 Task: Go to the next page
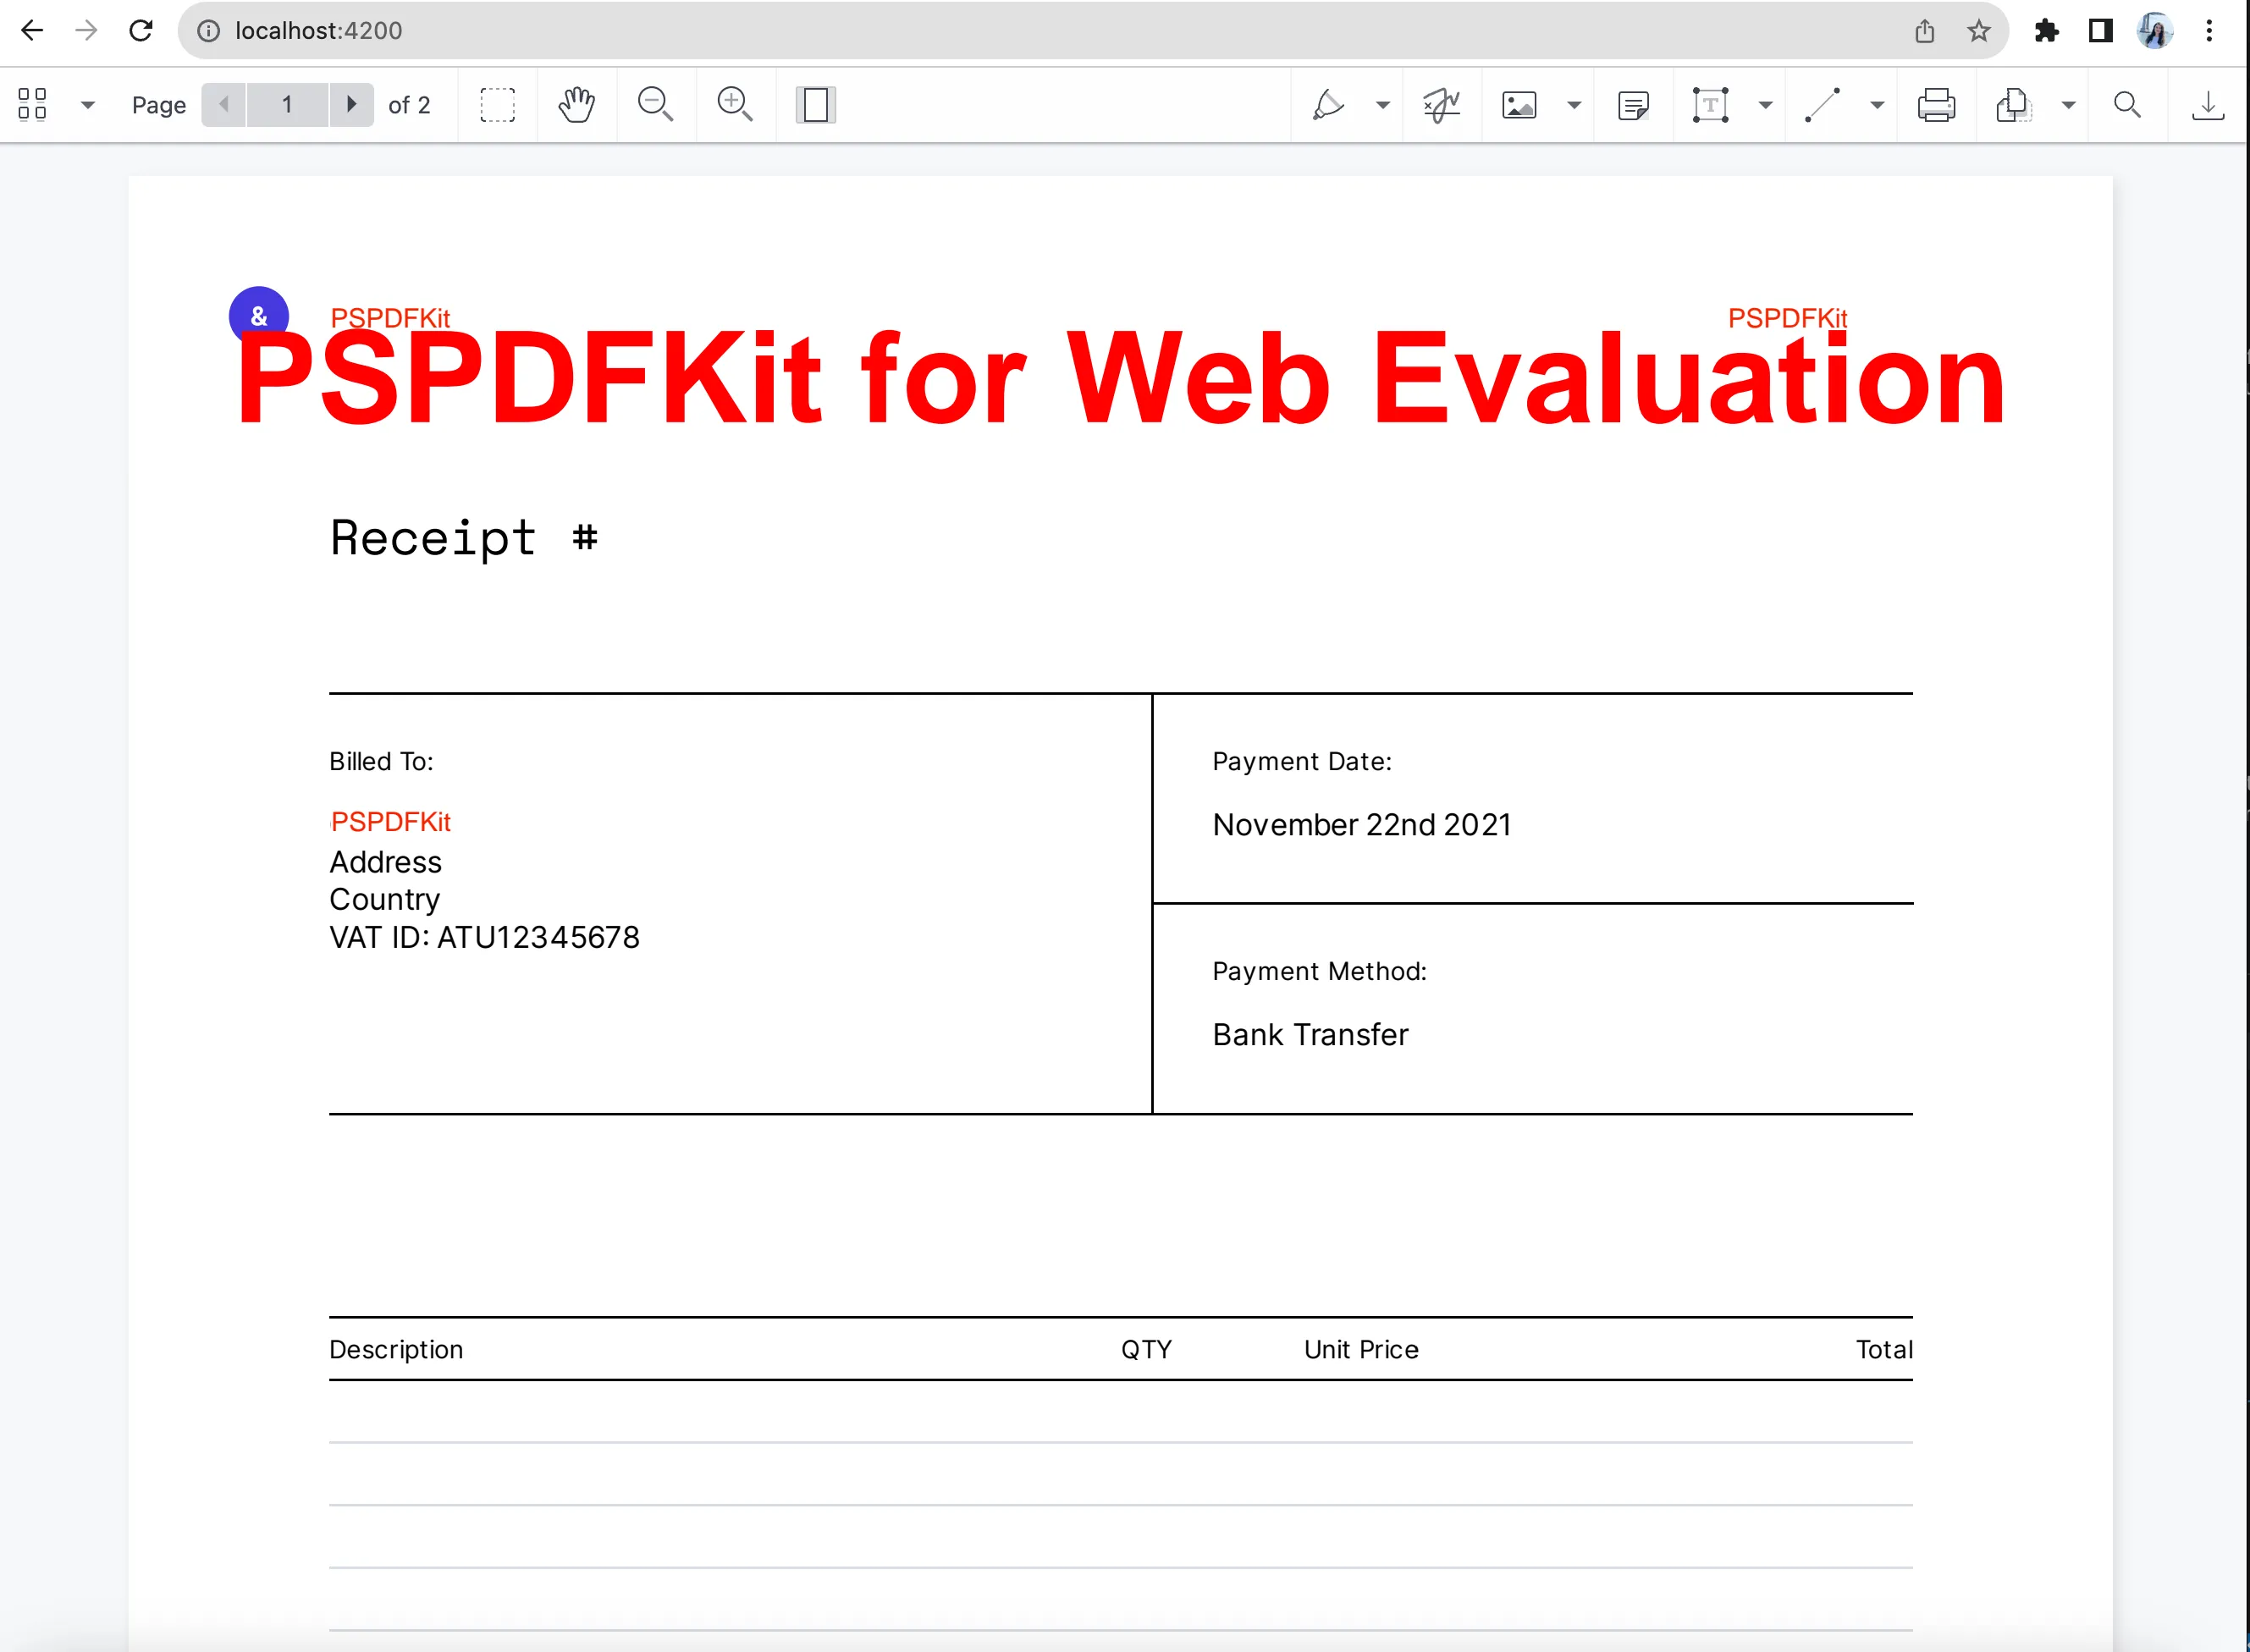pos(351,104)
